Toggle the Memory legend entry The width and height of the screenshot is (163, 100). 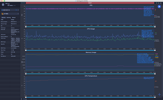coord(157,62)
